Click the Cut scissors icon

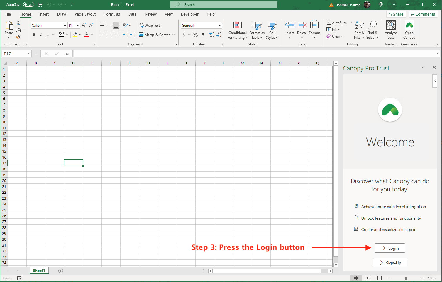[x=18, y=23]
